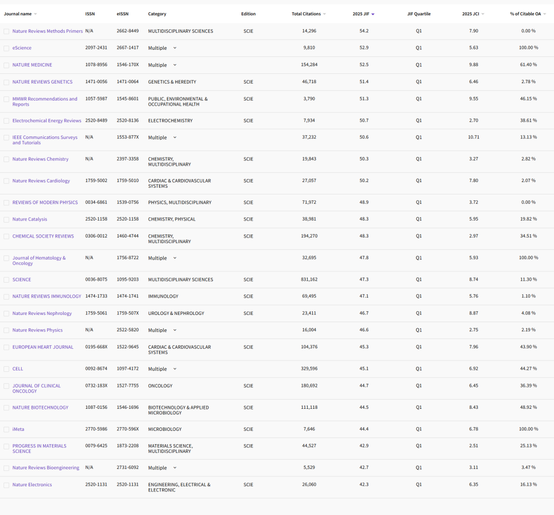Open CHEMICAL SOCIETY REVIEWS journal link
The height and width of the screenshot is (515, 554).
pyautogui.click(x=43, y=236)
